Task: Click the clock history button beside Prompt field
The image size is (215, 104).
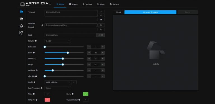Action: (101, 15)
